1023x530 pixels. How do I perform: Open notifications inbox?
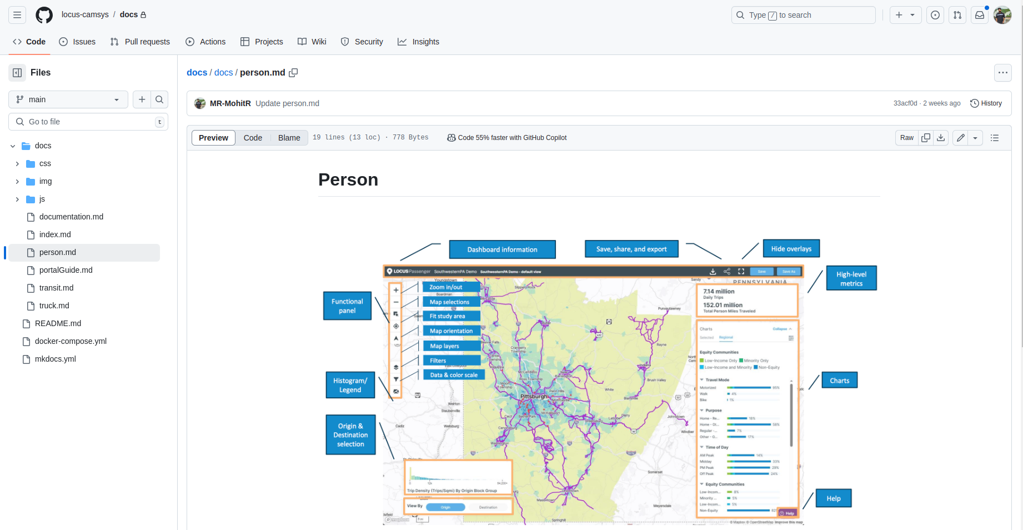980,15
